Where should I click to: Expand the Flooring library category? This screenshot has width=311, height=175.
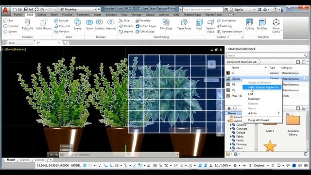pos(231,144)
